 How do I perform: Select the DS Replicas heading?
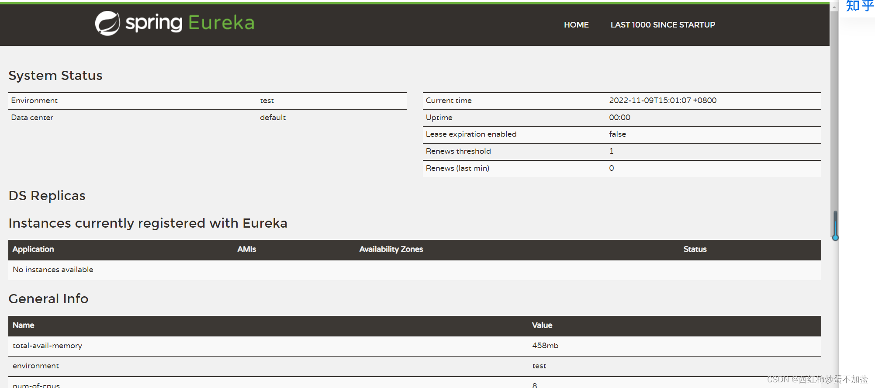click(47, 195)
